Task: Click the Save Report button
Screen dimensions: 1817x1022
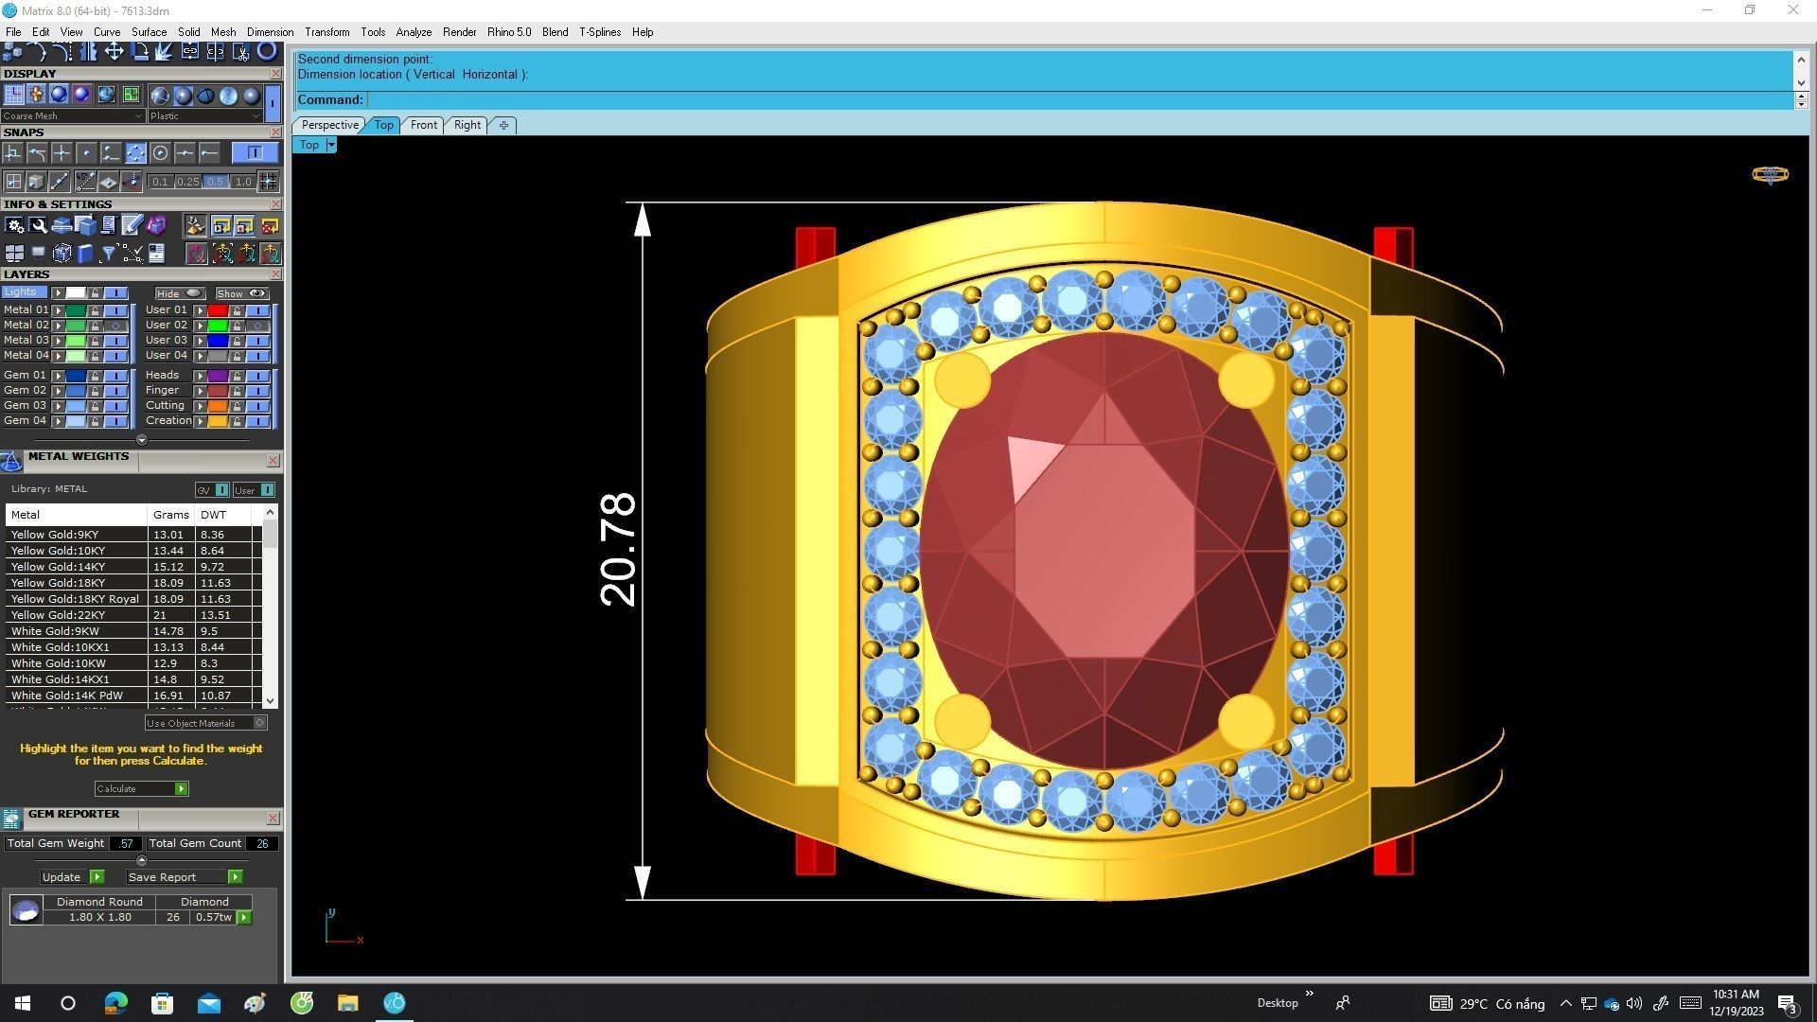Action: [185, 877]
